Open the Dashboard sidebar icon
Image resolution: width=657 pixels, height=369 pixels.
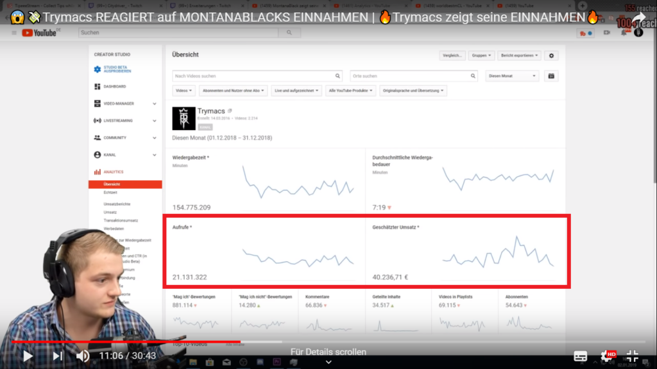(x=98, y=86)
